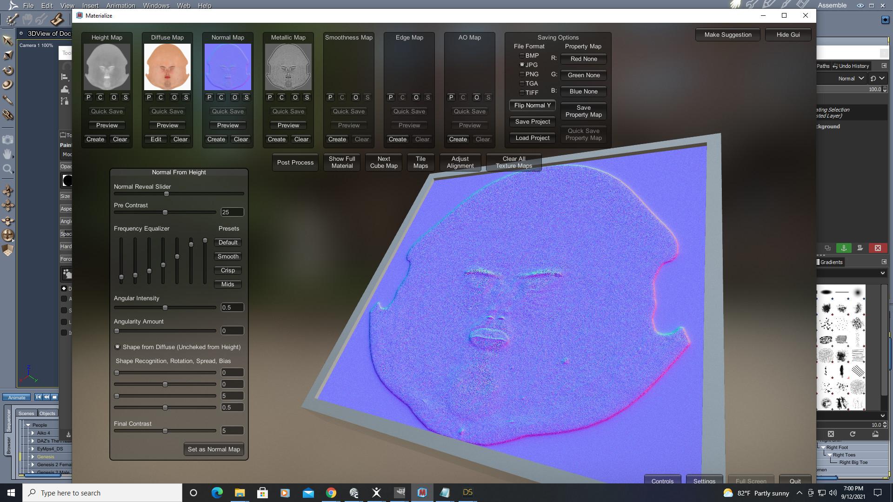Click the rotate tool icon

8,71
